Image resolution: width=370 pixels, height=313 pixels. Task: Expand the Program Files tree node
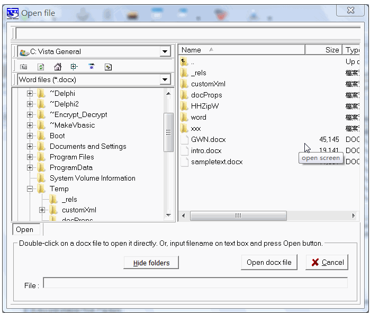[x=30, y=157]
